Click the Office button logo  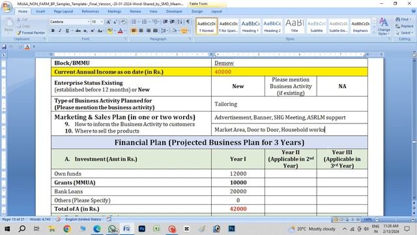point(7,7)
